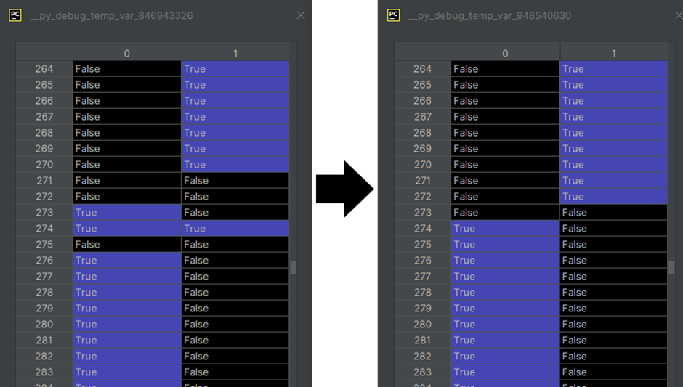Select row 275 column 0 True in right table
Screen dimensions: 683x387
pos(505,245)
